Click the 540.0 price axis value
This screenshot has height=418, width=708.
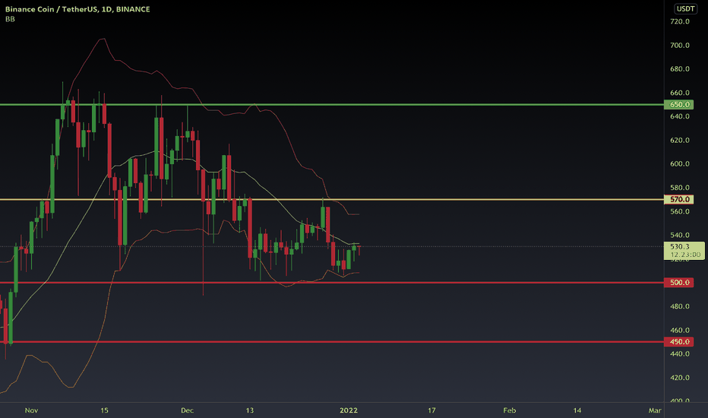tap(680, 235)
